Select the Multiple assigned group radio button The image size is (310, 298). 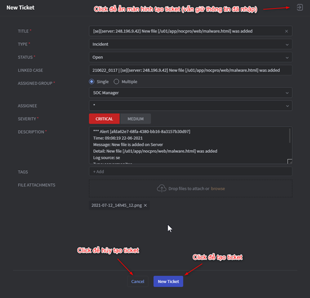click(116, 82)
